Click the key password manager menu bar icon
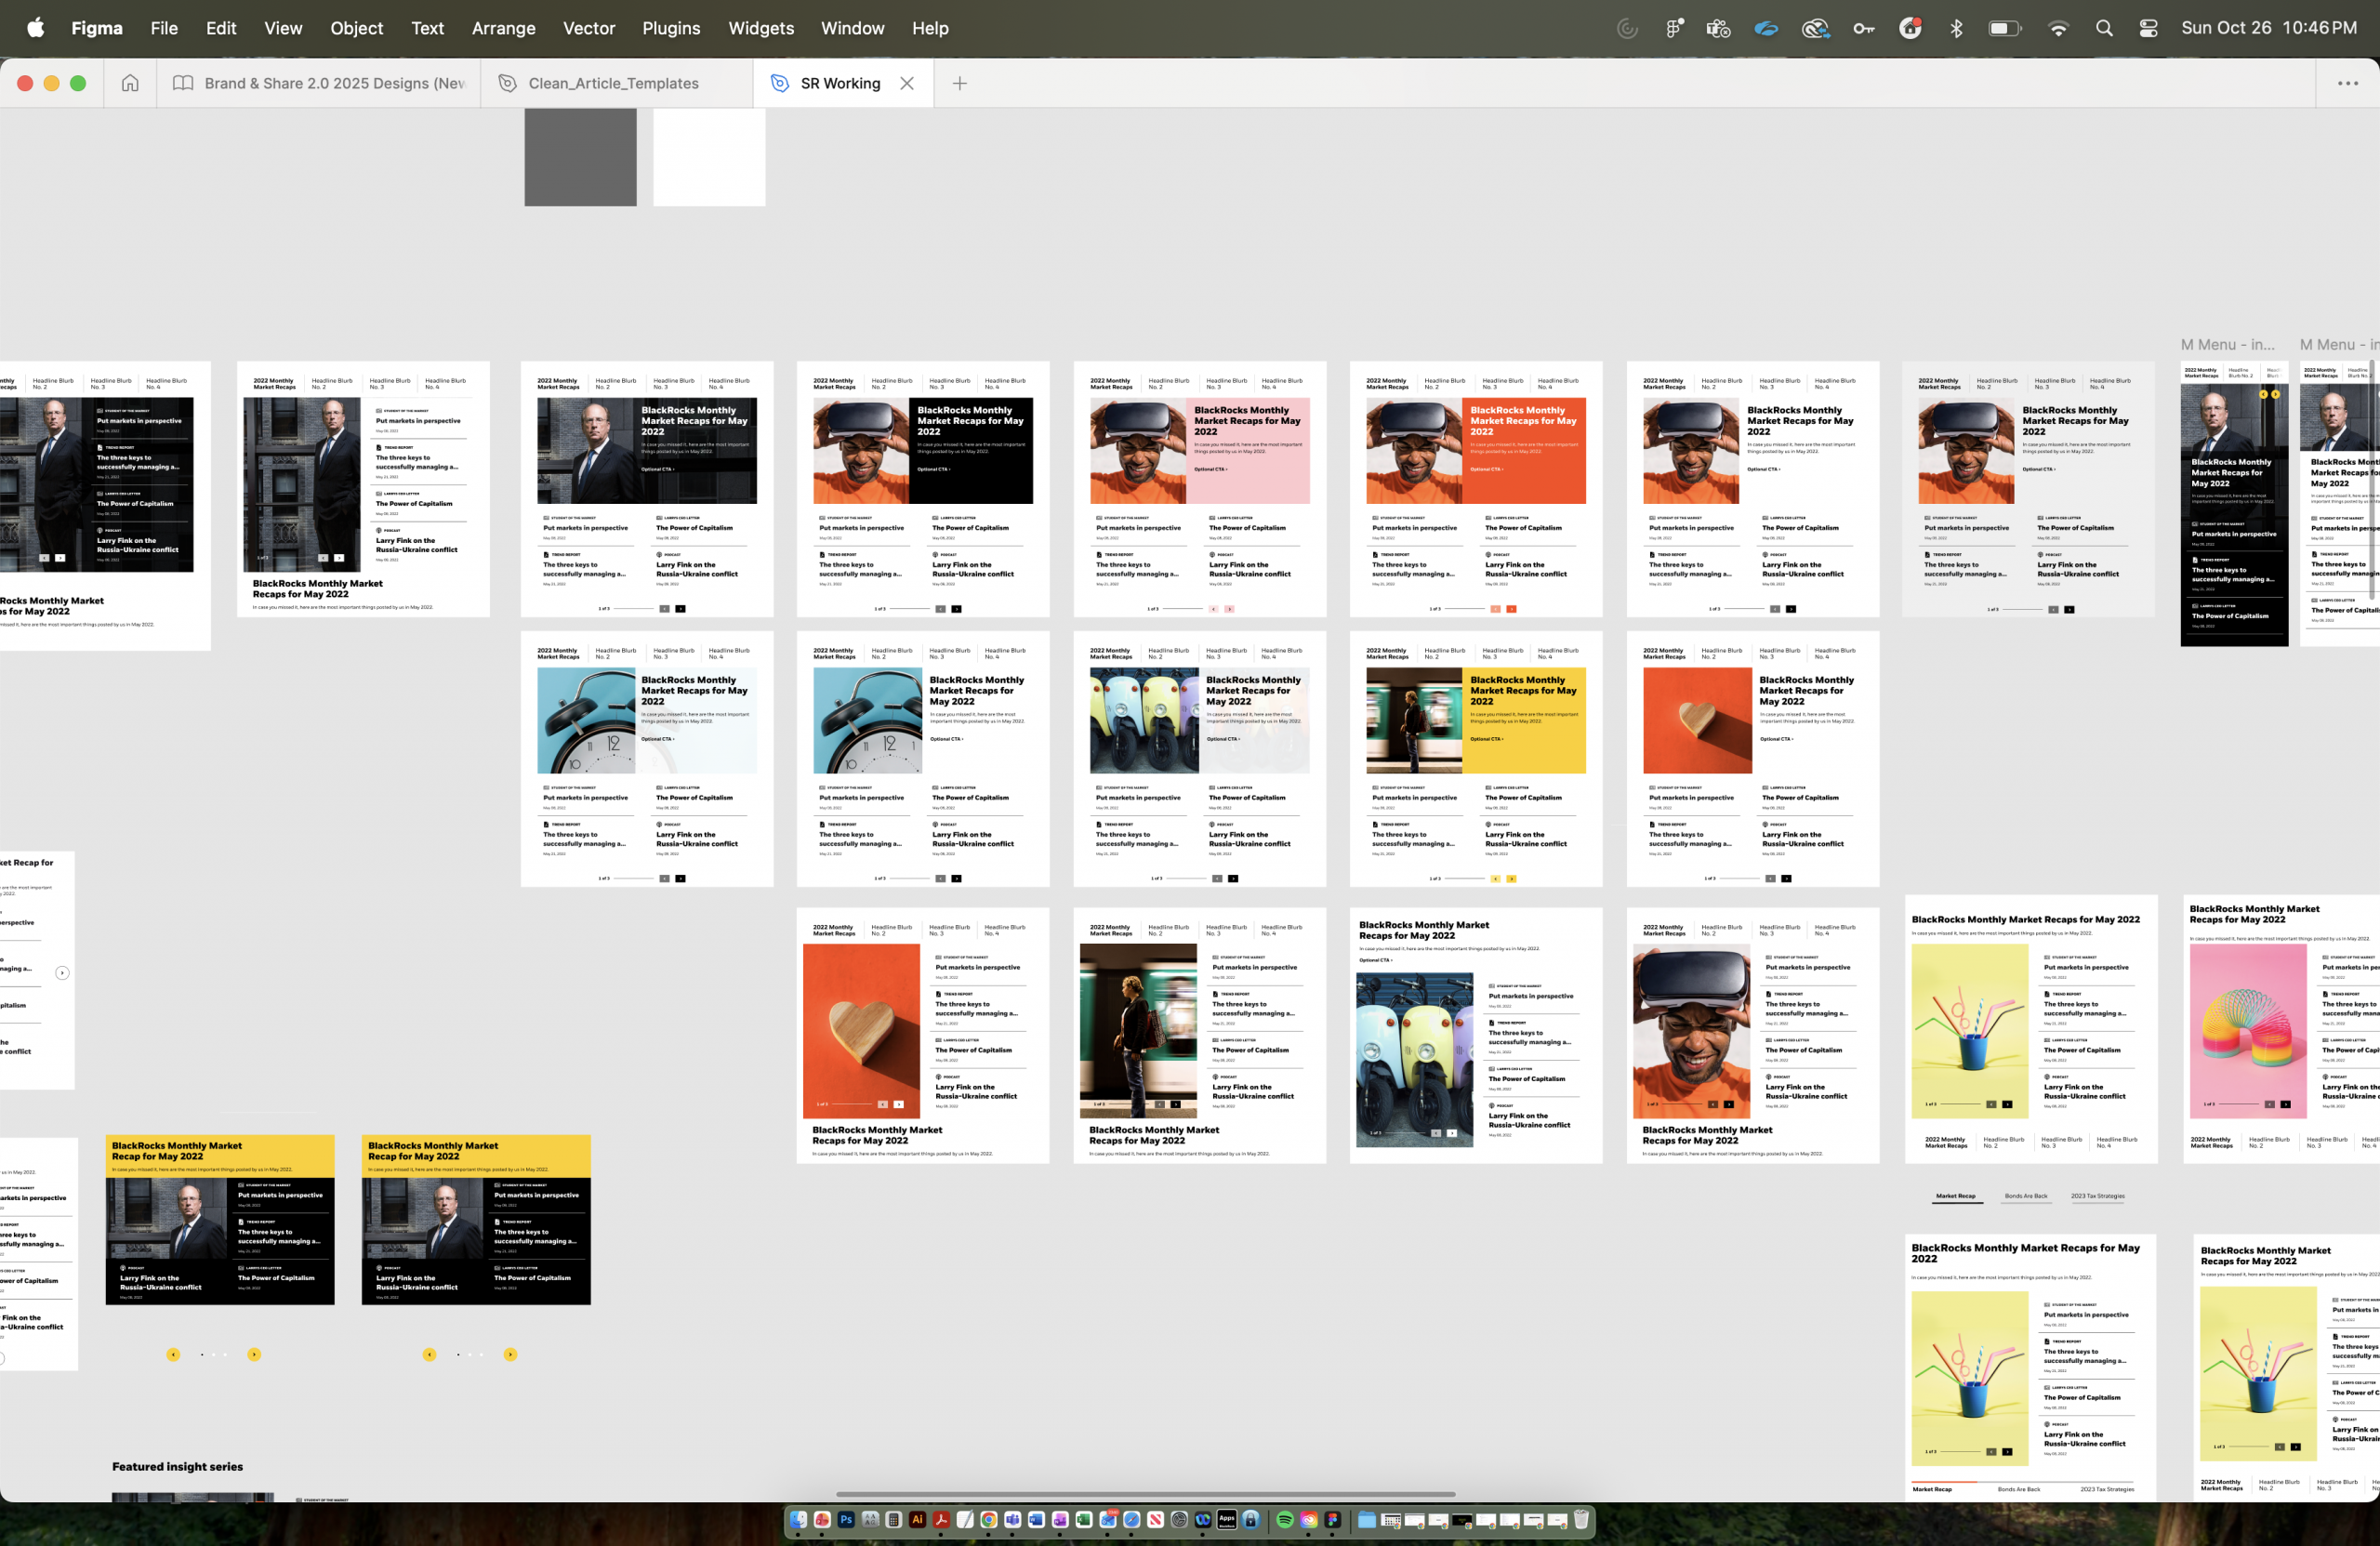Viewport: 2380px width, 1546px height. coord(1863,28)
